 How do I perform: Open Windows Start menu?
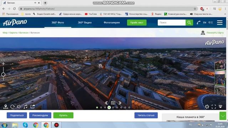tap(5, 125)
